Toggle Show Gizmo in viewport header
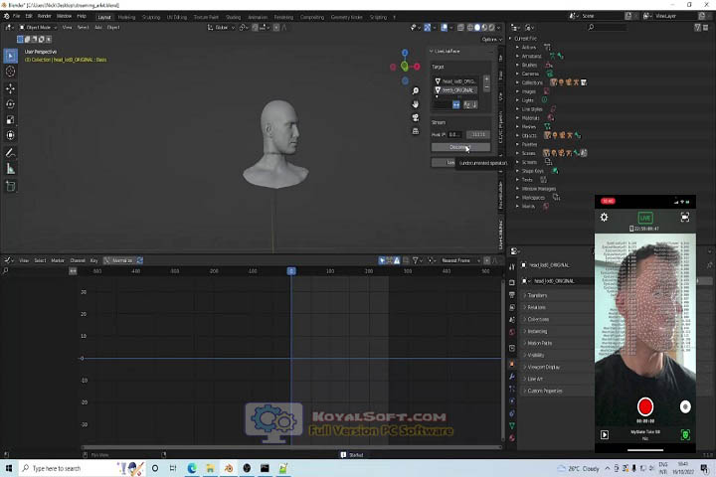716x477 pixels. click(x=428, y=28)
